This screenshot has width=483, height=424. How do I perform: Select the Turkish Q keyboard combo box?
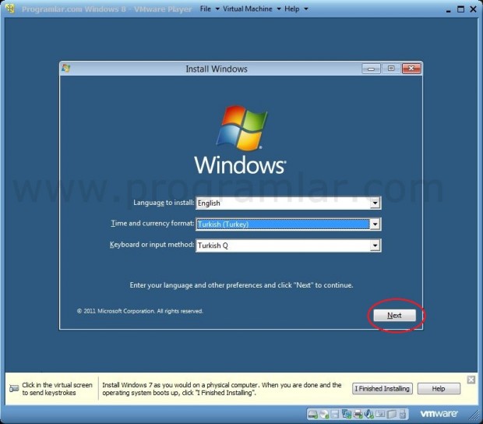point(288,246)
